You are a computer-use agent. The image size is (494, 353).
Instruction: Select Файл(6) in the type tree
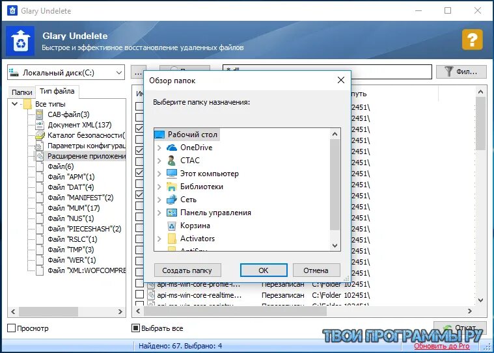pyautogui.click(x=61, y=166)
